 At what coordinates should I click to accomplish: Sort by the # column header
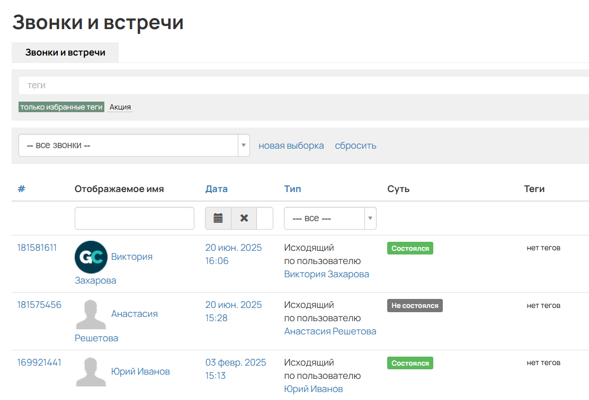21,188
